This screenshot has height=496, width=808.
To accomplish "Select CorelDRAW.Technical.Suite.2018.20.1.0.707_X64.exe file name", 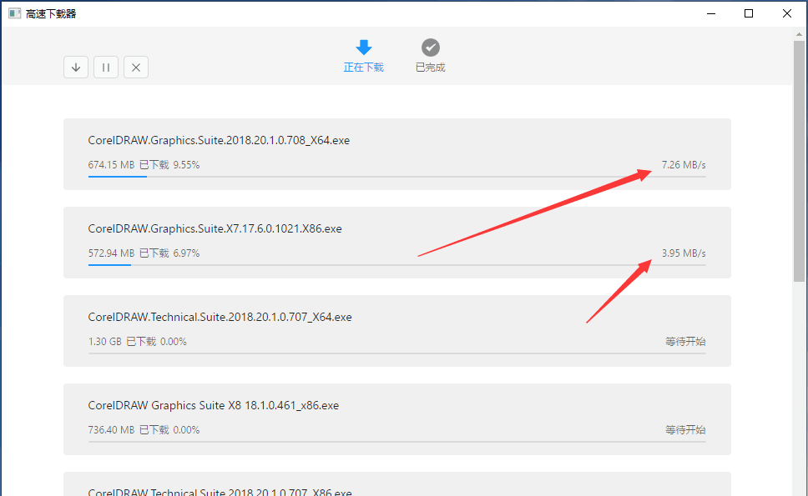I will 220,318.
